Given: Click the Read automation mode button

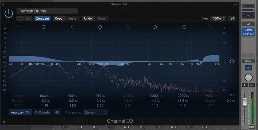Looking at the screenshot, I should [x=248, y=61].
